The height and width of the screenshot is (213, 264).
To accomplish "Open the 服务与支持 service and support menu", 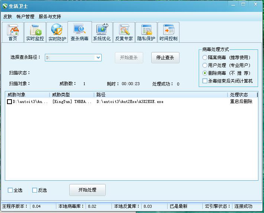I will (50, 17).
